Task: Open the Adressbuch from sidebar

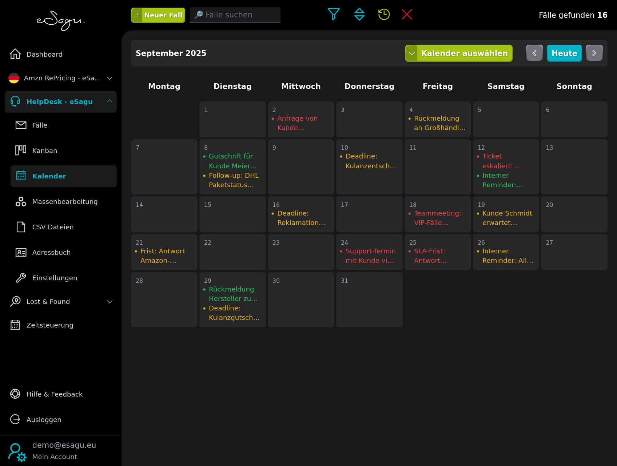Action: coord(51,252)
